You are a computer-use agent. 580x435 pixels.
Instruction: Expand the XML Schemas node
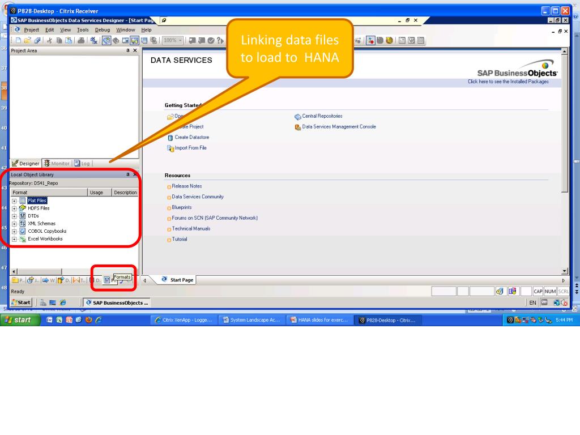click(x=14, y=224)
